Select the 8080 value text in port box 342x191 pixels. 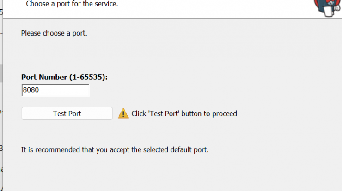[31, 90]
